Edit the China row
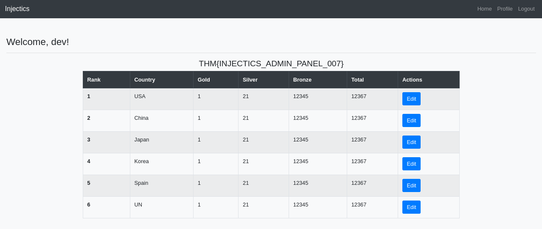 pos(411,120)
